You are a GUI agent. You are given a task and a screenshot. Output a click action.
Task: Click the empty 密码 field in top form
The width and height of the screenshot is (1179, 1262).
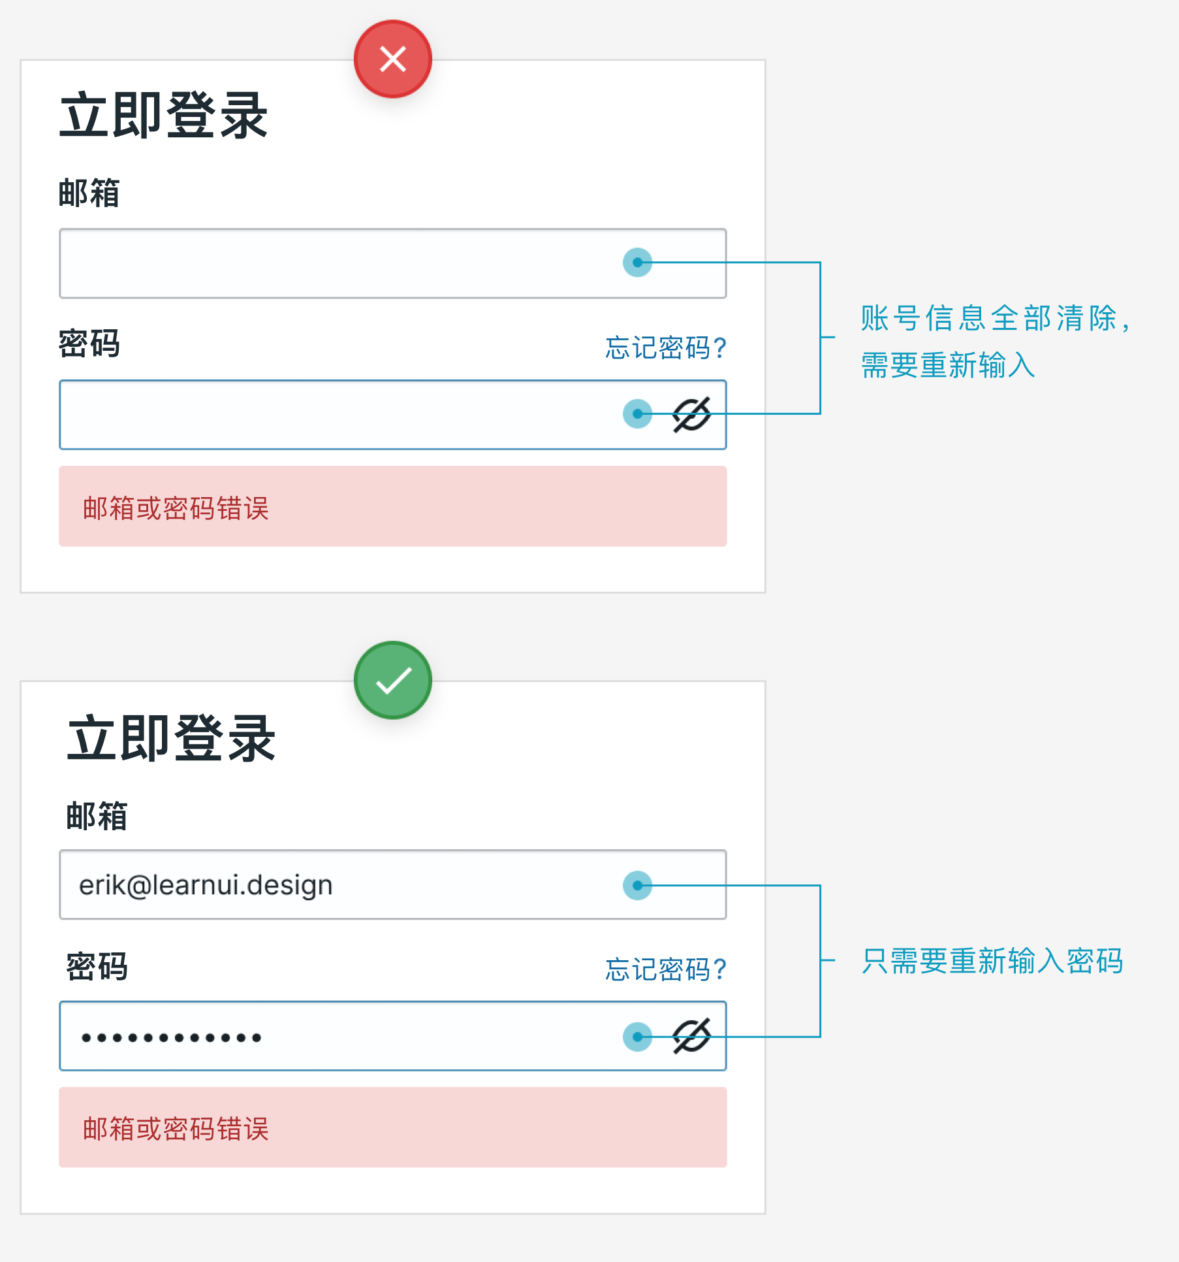pyautogui.click(x=393, y=415)
